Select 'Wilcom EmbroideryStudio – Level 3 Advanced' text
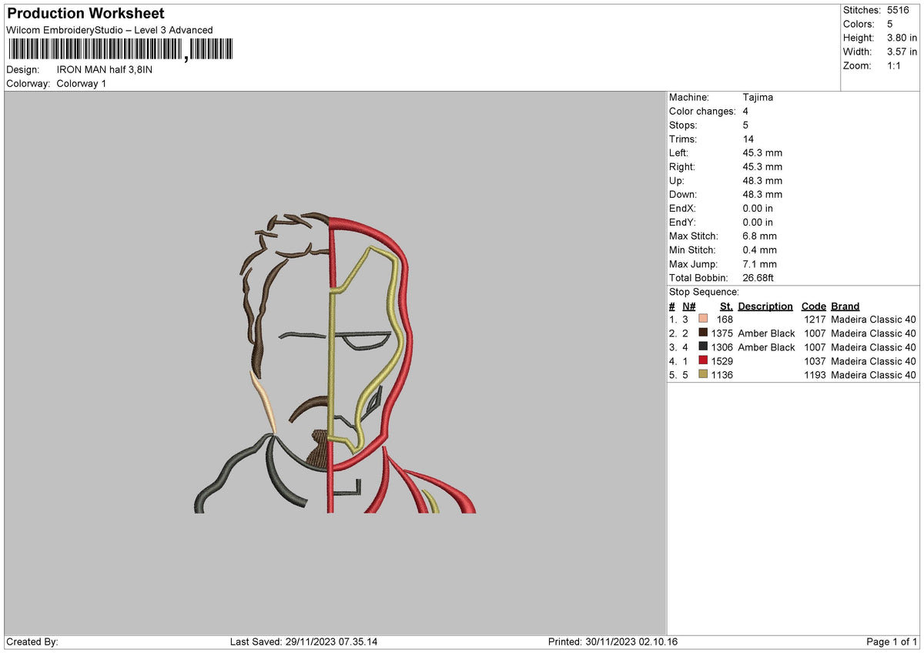The height and width of the screenshot is (653, 924). coord(109,30)
